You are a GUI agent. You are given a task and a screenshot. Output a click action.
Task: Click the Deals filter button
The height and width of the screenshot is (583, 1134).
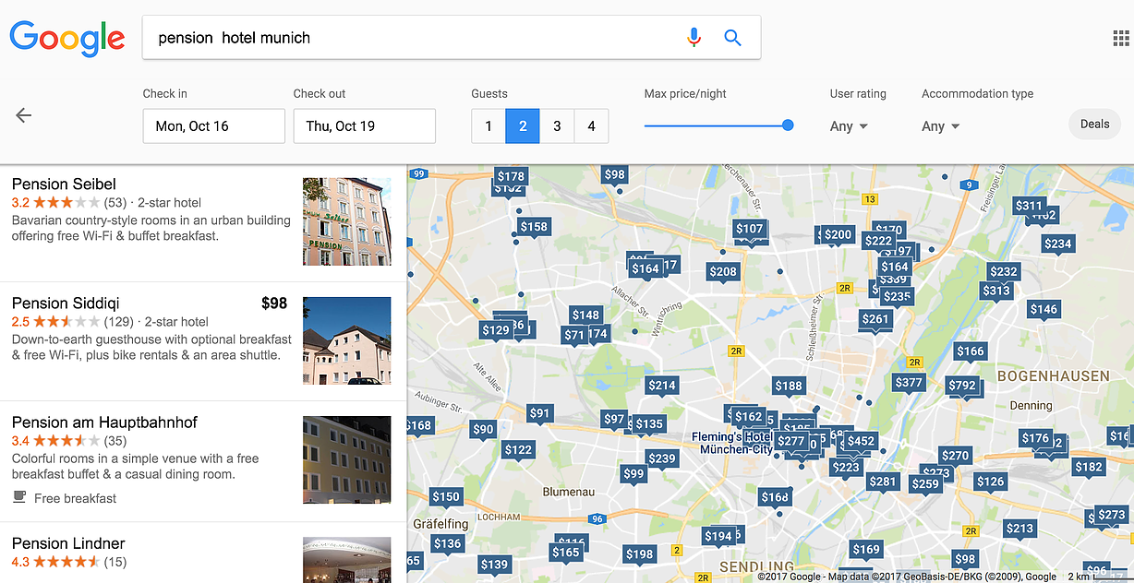[1094, 125]
